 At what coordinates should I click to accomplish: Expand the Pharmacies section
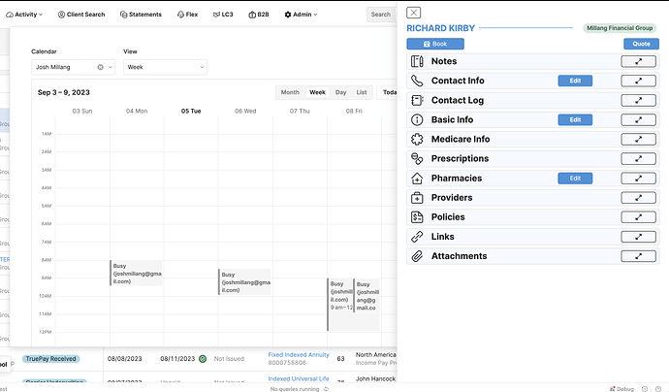pos(638,179)
